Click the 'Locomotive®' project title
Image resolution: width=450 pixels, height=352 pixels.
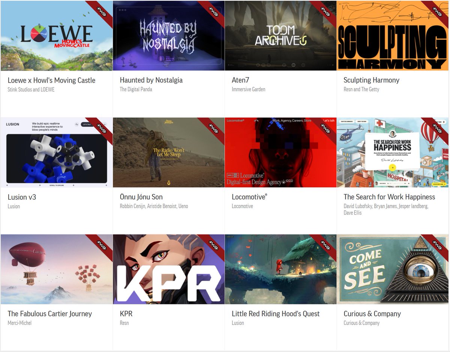click(249, 197)
